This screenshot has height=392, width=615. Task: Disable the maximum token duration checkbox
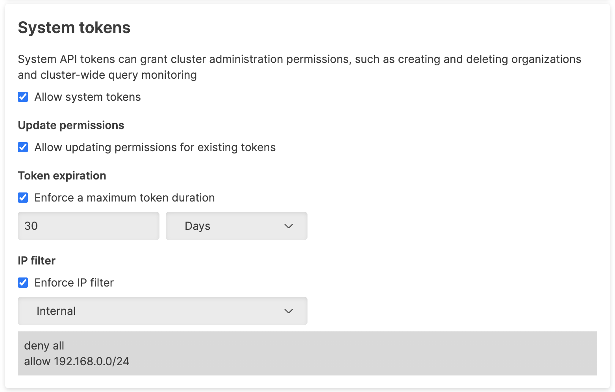pyautogui.click(x=23, y=198)
